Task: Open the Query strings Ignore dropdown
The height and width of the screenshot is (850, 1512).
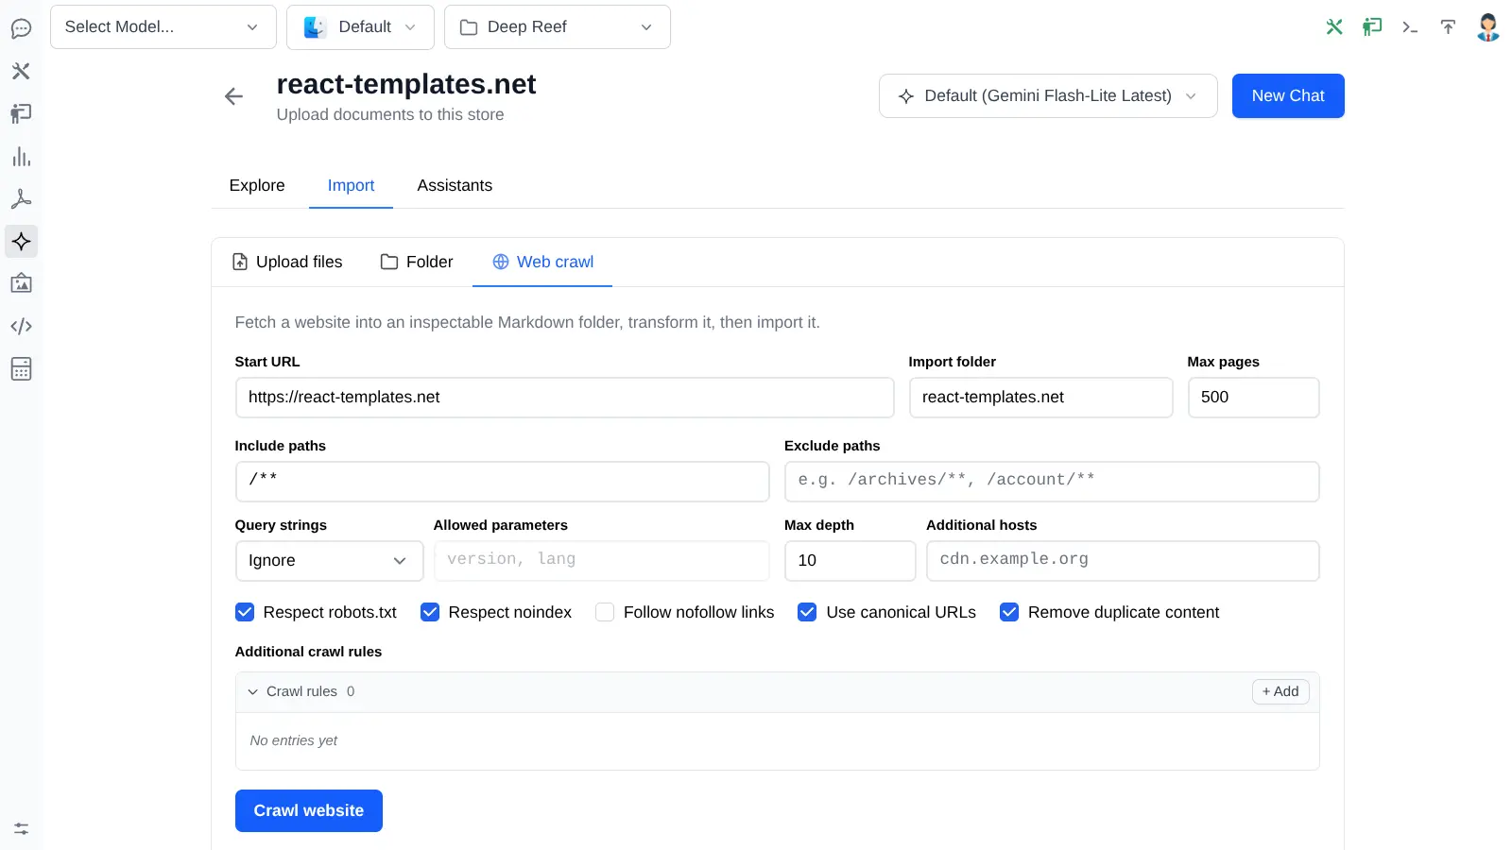Action: point(329,561)
